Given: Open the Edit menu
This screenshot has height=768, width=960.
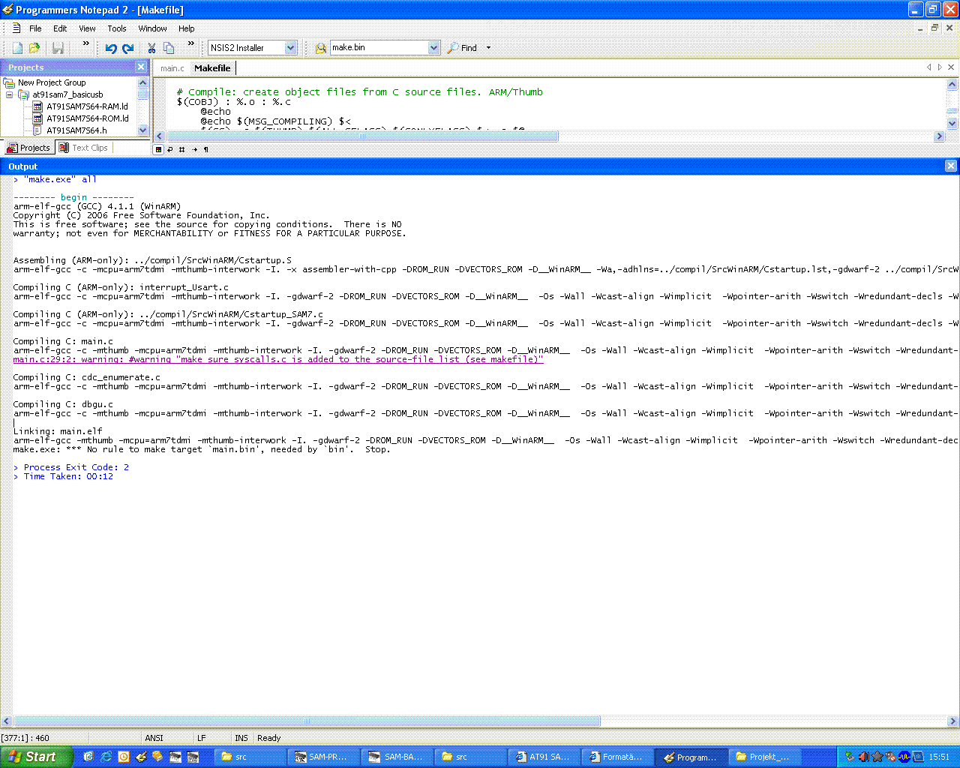Looking at the screenshot, I should pos(60,28).
